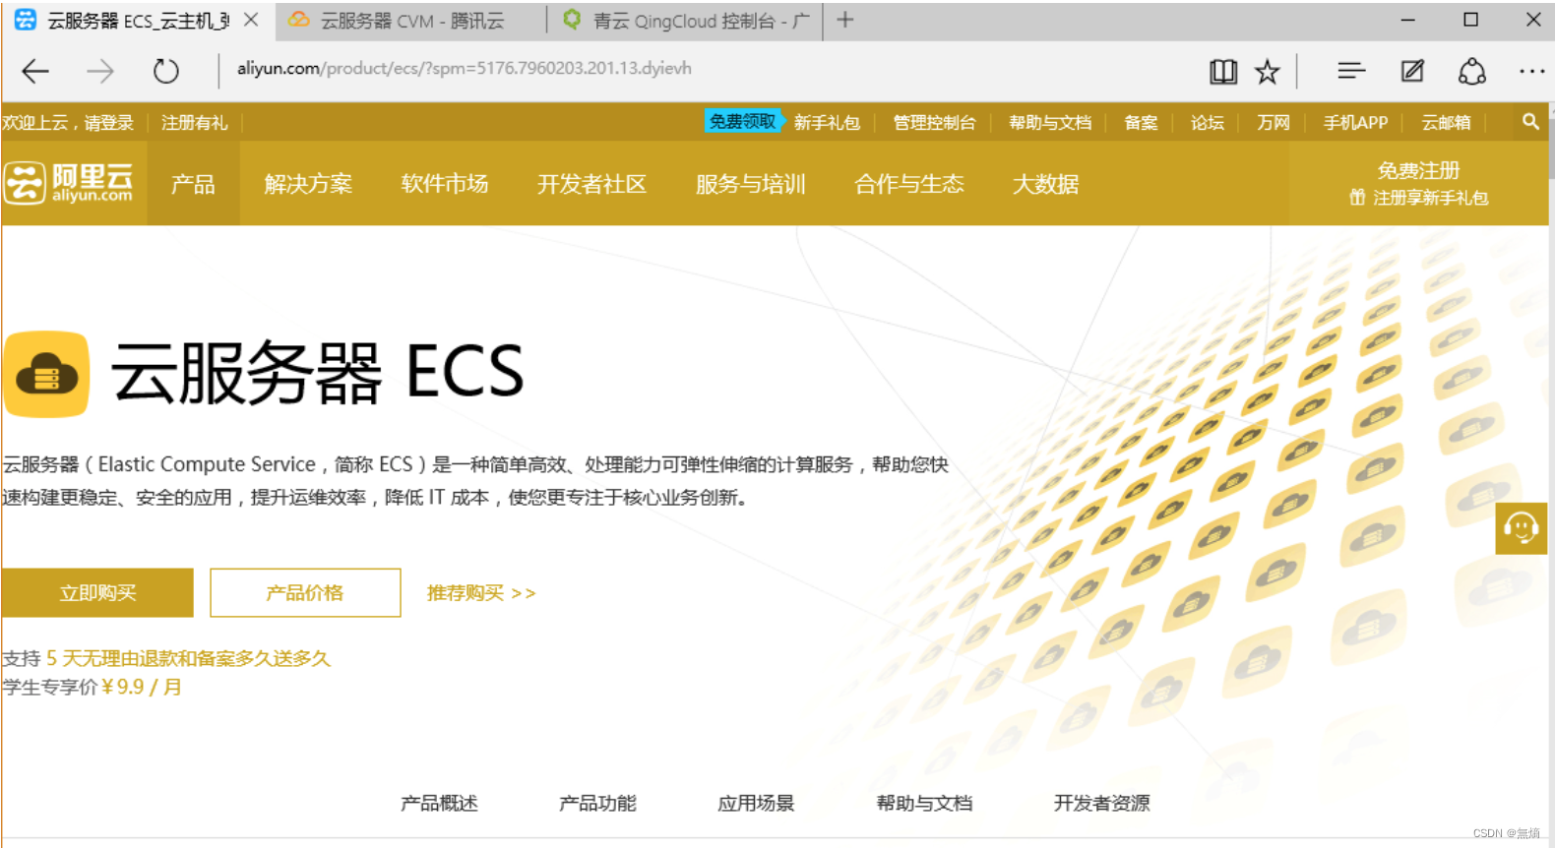Image resolution: width=1555 pixels, height=848 pixels.
Task: Open the share icon in toolbar
Action: click(1472, 71)
